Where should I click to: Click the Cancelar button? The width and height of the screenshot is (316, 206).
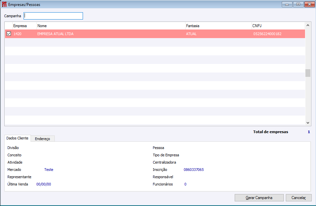click(x=298, y=198)
